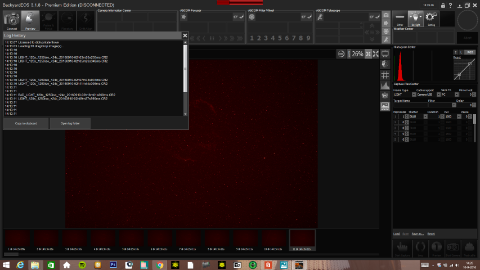Click the padlock icon in title bar
Image resolution: width=480 pixels, height=270 pixels.
pyautogui.click(x=444, y=4)
